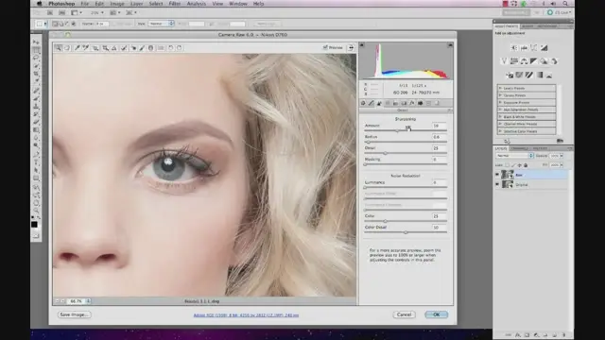Open the Camera Calibration panel icon
The image size is (605, 340).
420,103
